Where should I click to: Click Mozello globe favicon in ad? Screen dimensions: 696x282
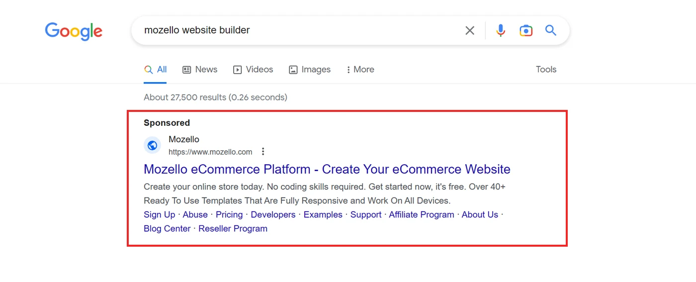[153, 145]
